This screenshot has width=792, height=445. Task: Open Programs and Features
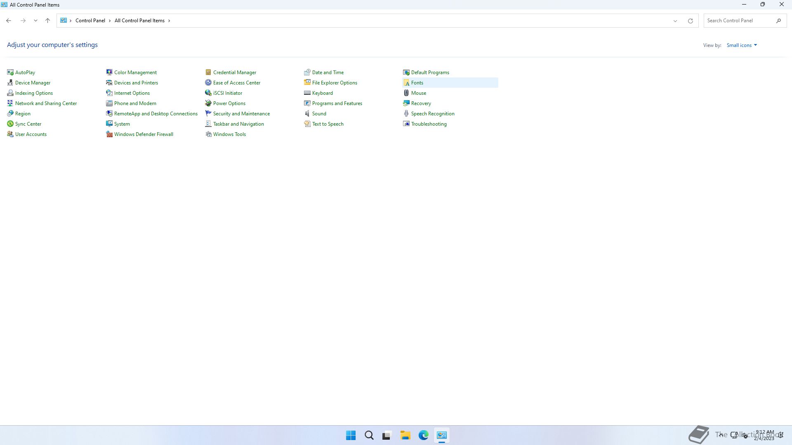(x=337, y=103)
